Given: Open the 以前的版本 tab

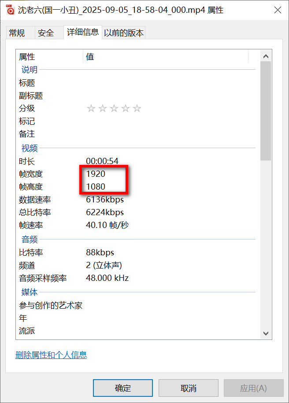Looking at the screenshot, I should click(x=123, y=33).
